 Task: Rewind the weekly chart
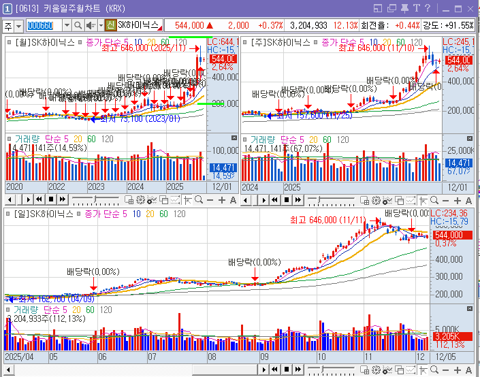click(274, 200)
